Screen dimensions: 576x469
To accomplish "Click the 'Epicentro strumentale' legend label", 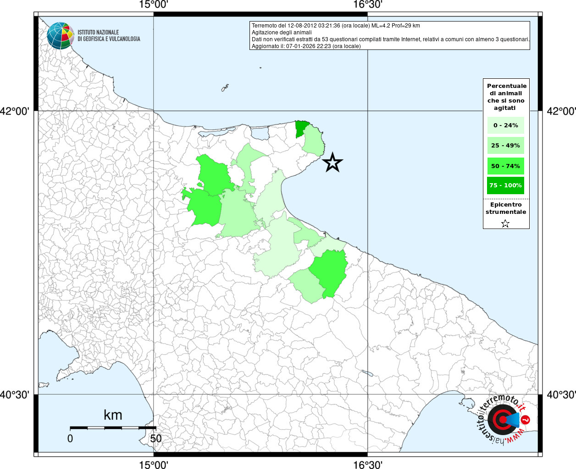I will pyautogui.click(x=506, y=208).
